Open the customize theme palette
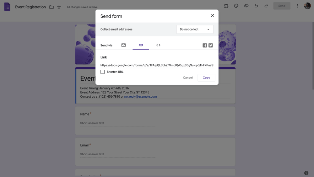 coord(236,6)
